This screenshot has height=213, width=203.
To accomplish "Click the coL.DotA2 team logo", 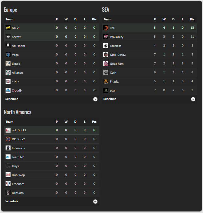I will [8, 130].
